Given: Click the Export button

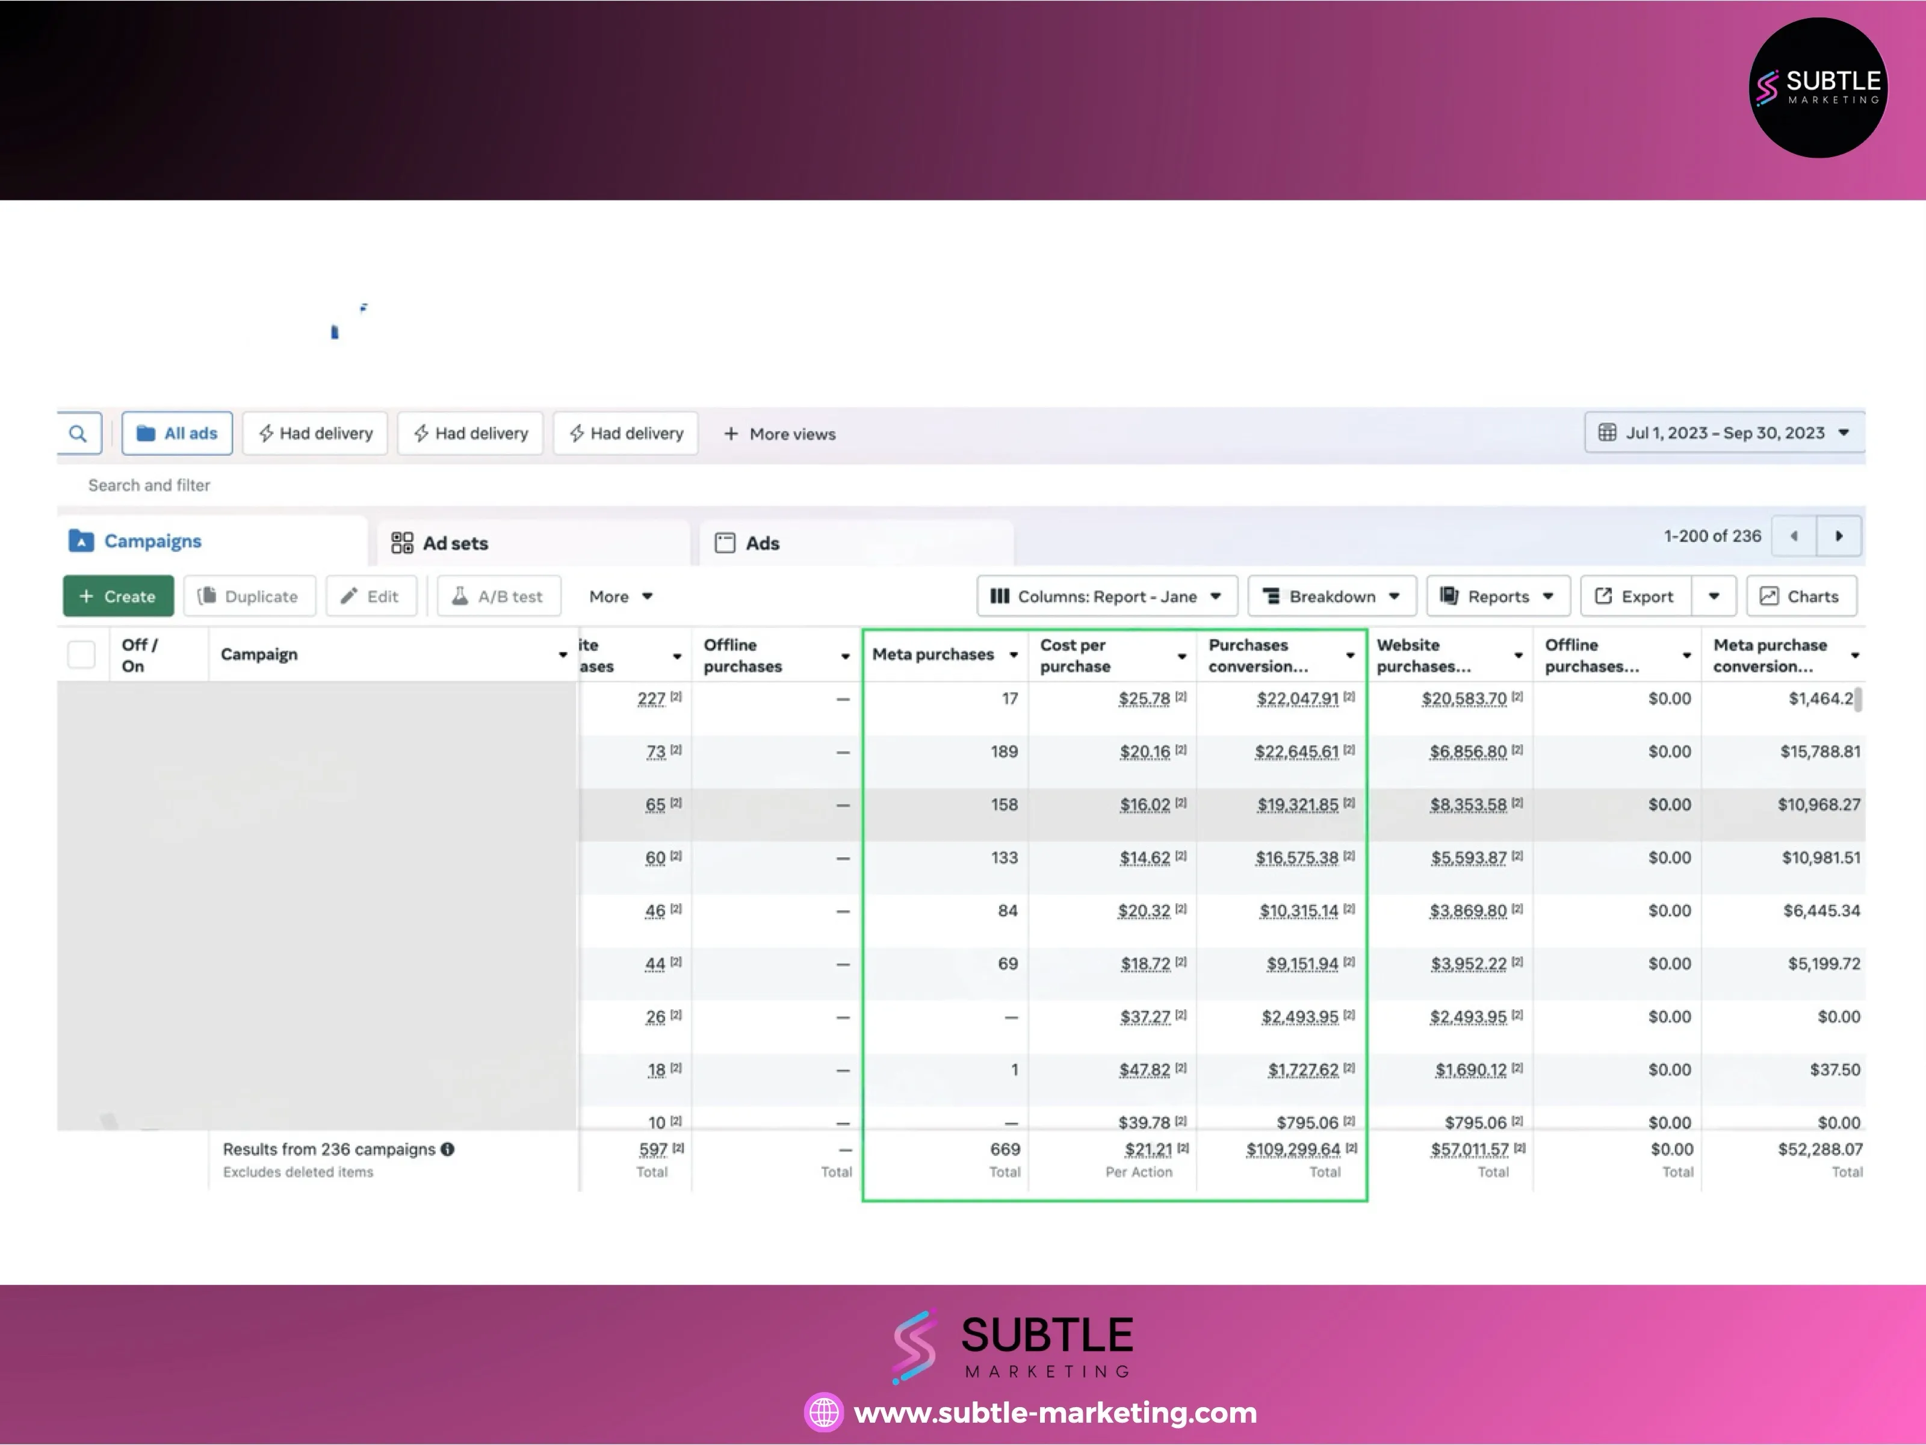Looking at the screenshot, I should tap(1635, 596).
